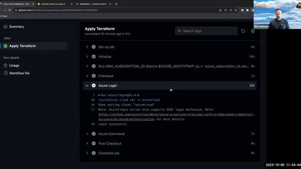Click the '/usr/bin/az cloud set -n azurecloud' line
301x169 pixels.
point(129,100)
